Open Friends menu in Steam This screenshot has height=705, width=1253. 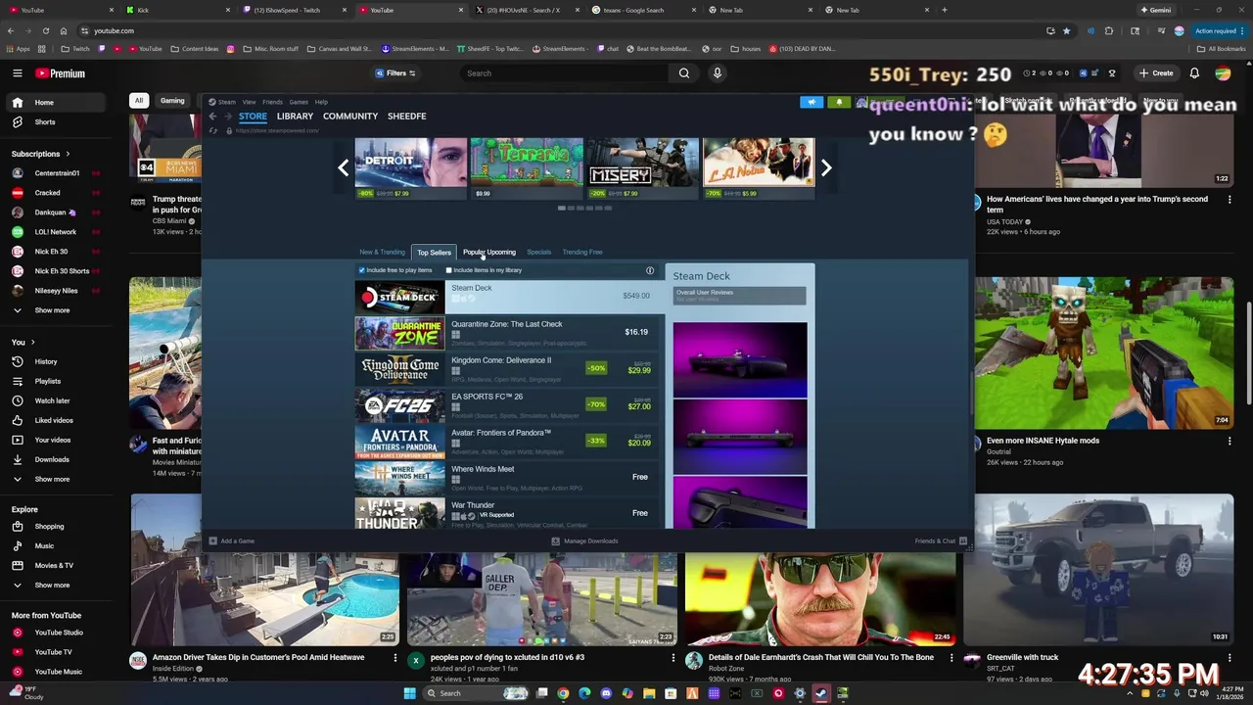click(272, 102)
